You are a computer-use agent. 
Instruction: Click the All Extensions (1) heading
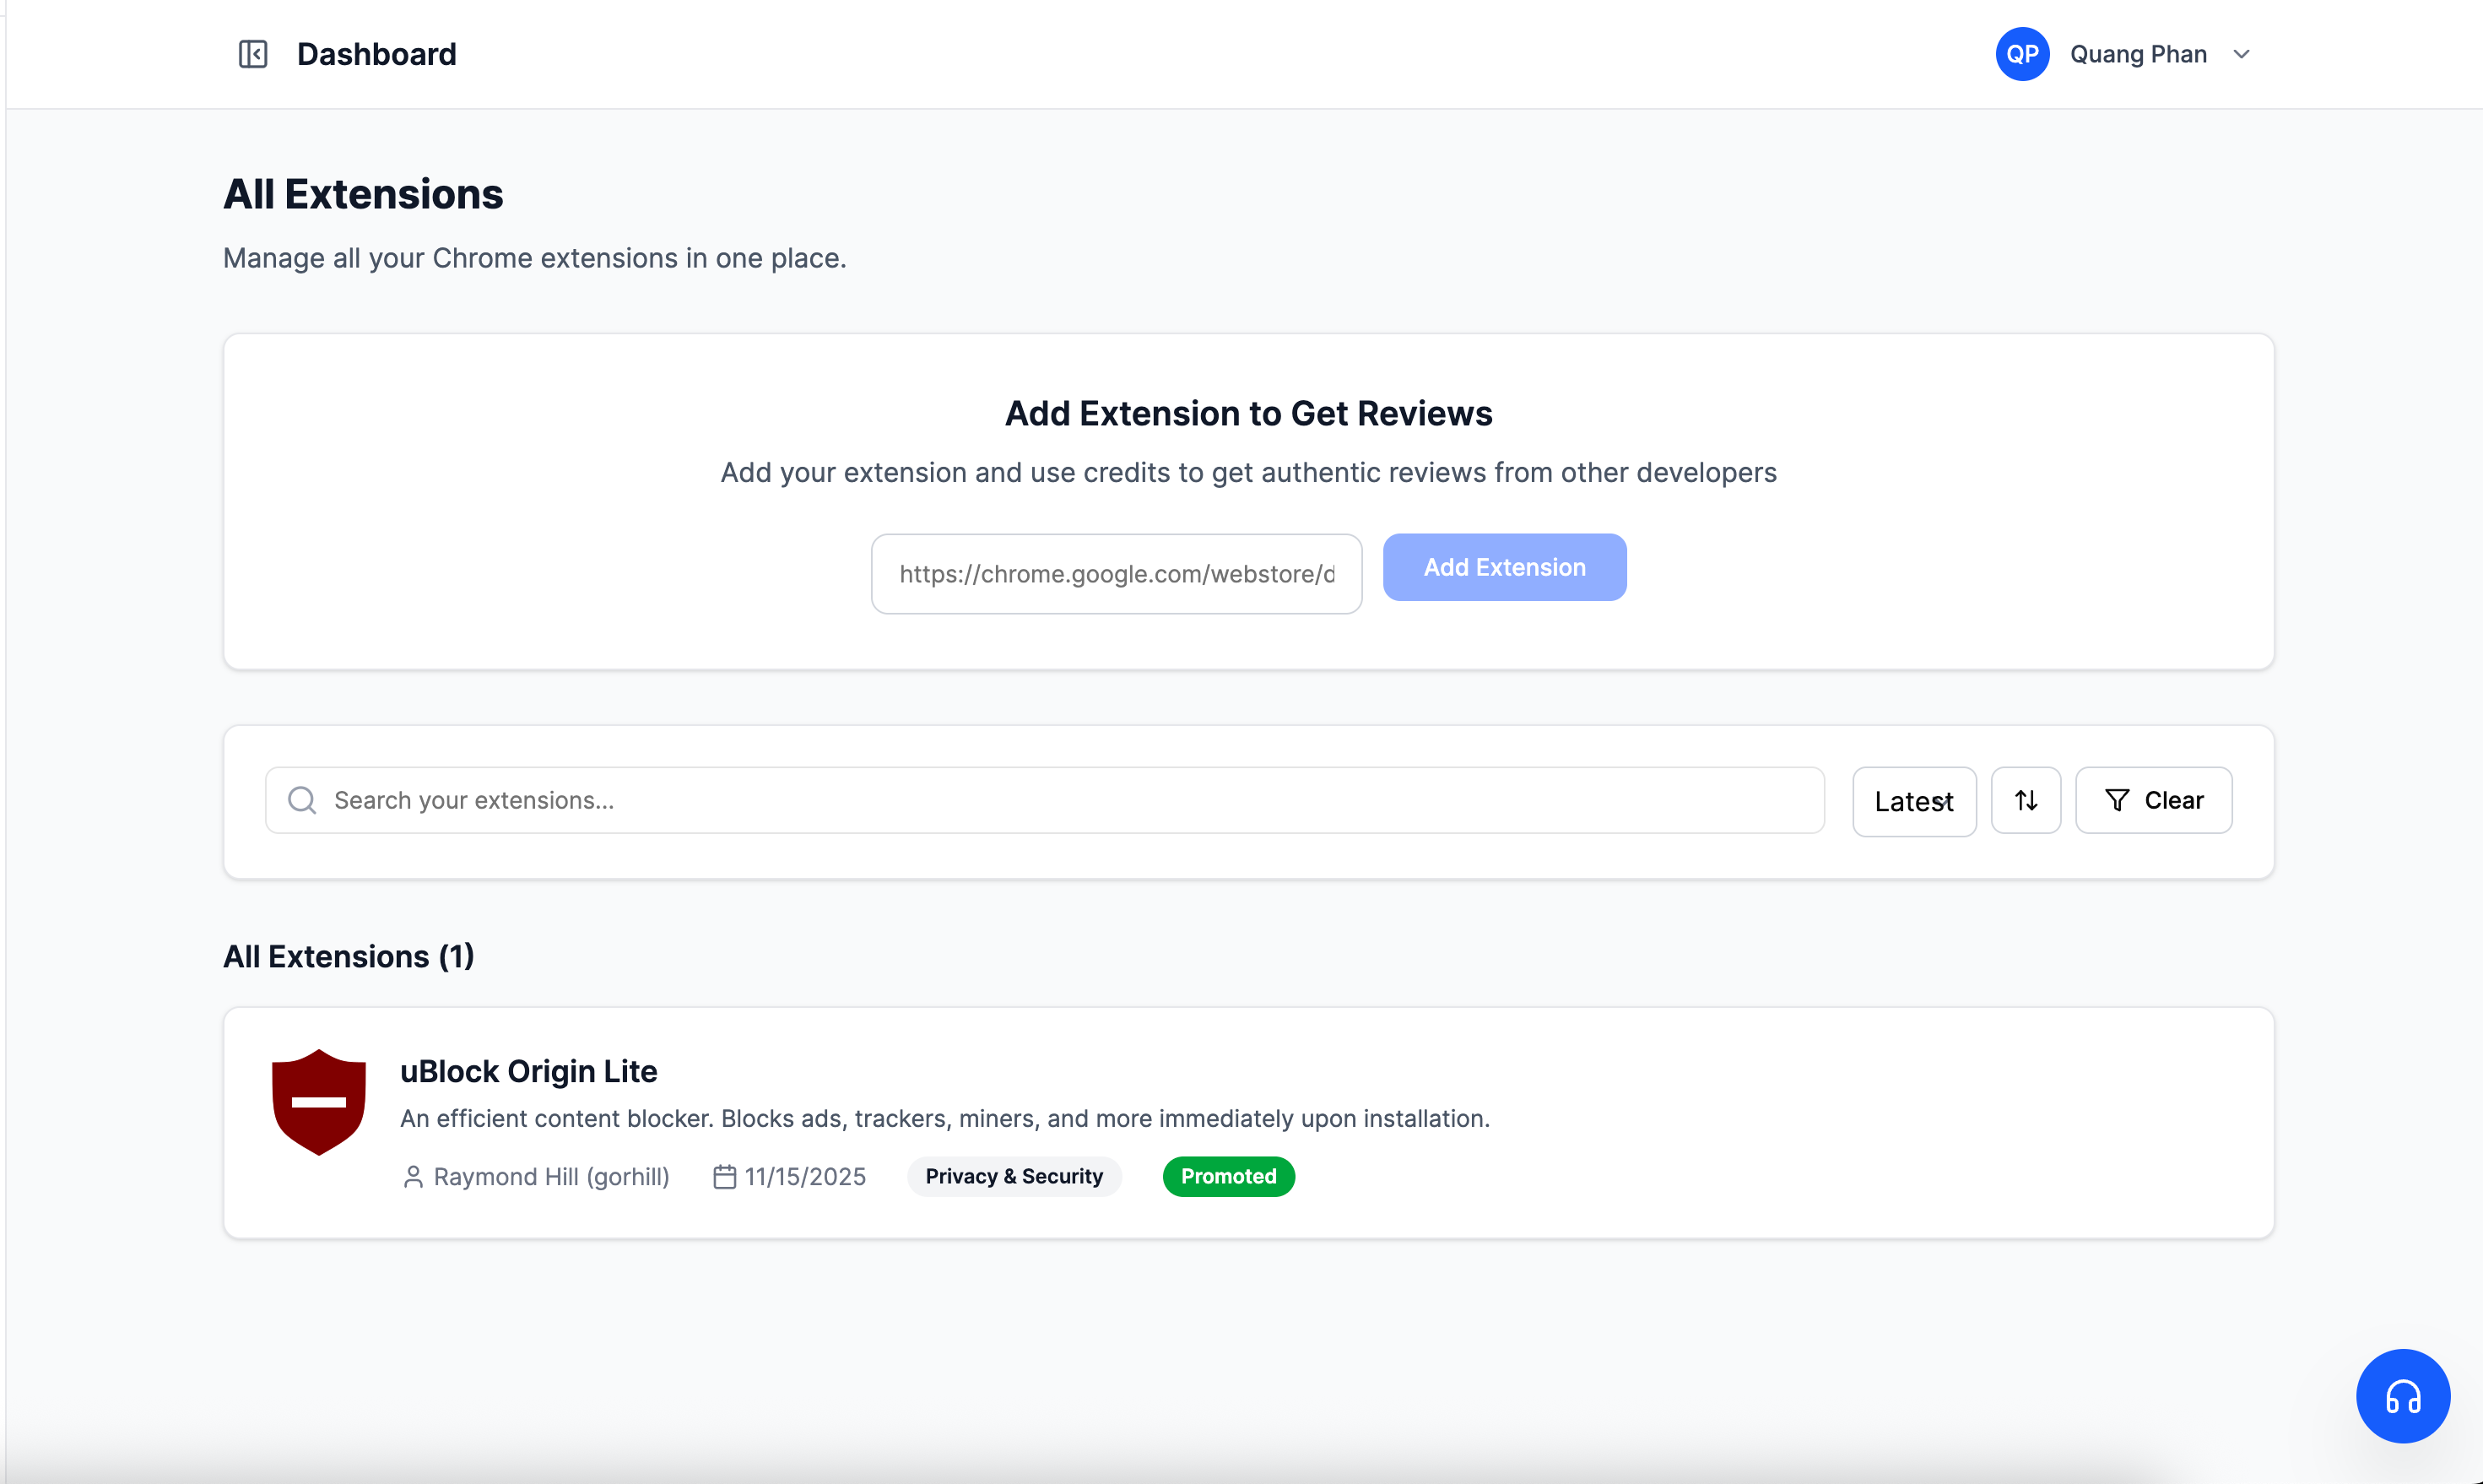348,956
